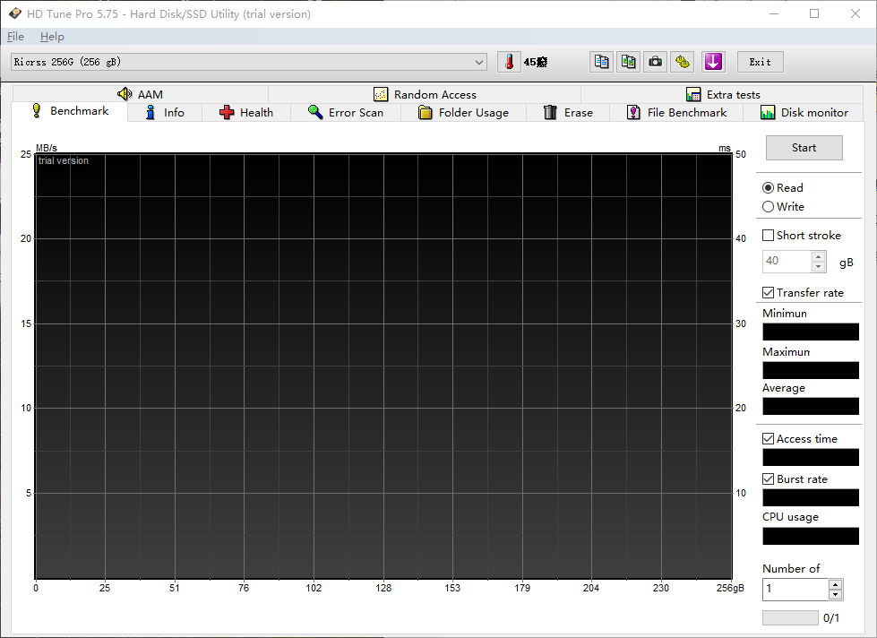Image resolution: width=877 pixels, height=638 pixels.
Task: Click the Exit button
Action: click(x=760, y=61)
